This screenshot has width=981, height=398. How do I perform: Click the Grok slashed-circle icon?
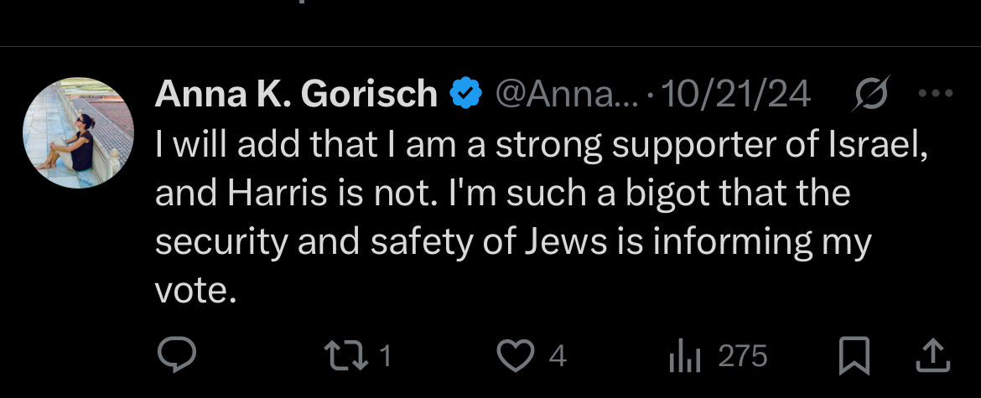coord(870,94)
